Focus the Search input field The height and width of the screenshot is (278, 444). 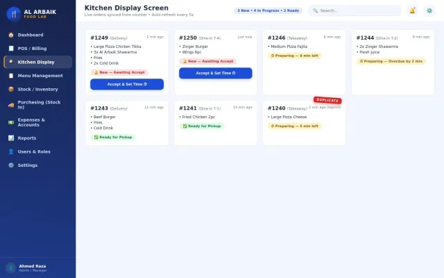355,11
